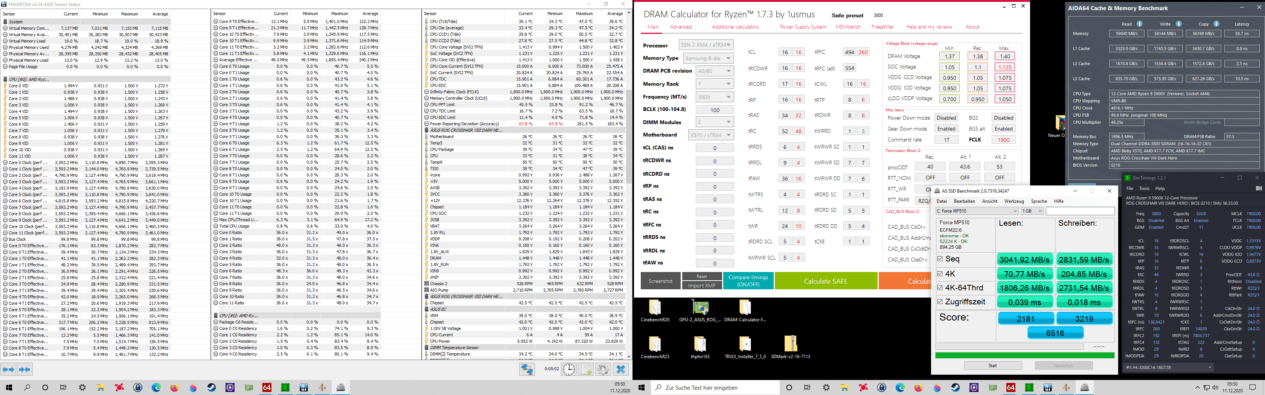The image size is (1265, 395).
Task: Open the Tools menu in ZenTimings
Action: coord(1144,188)
